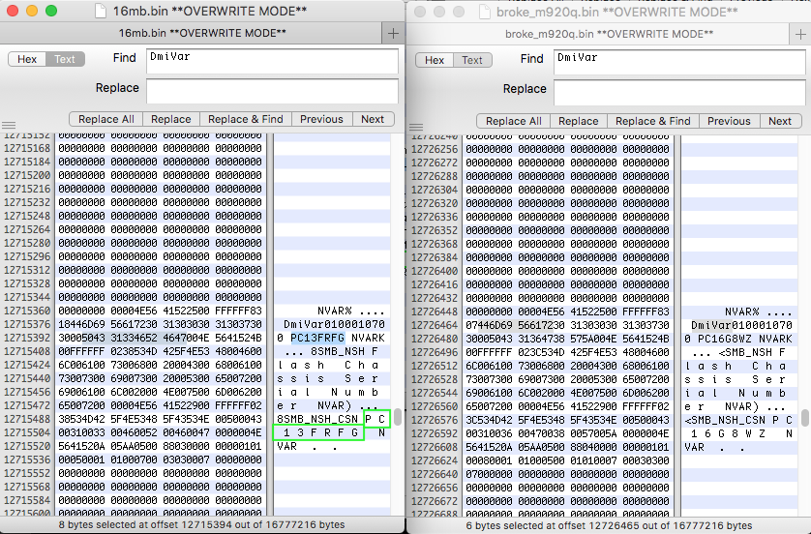Click the Find field containing DmiVar on left
This screenshot has height=534, width=811.
[x=272, y=60]
